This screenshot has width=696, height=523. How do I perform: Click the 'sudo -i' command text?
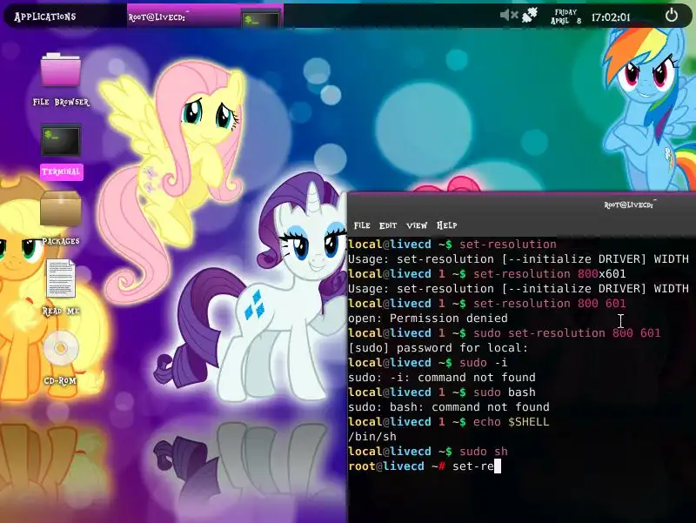coord(484,363)
